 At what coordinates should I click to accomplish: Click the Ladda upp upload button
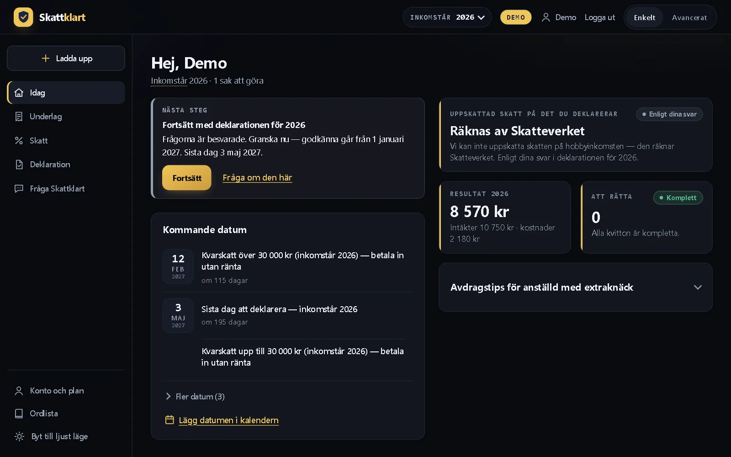click(x=66, y=58)
